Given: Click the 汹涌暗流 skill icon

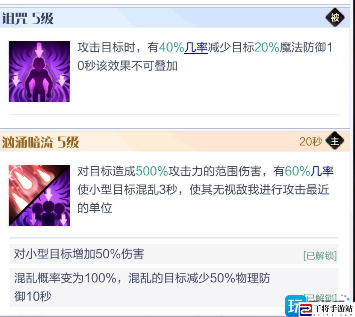Looking at the screenshot, I should point(39,195).
